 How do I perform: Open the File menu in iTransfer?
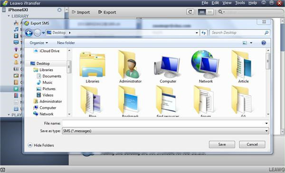[205, 3]
